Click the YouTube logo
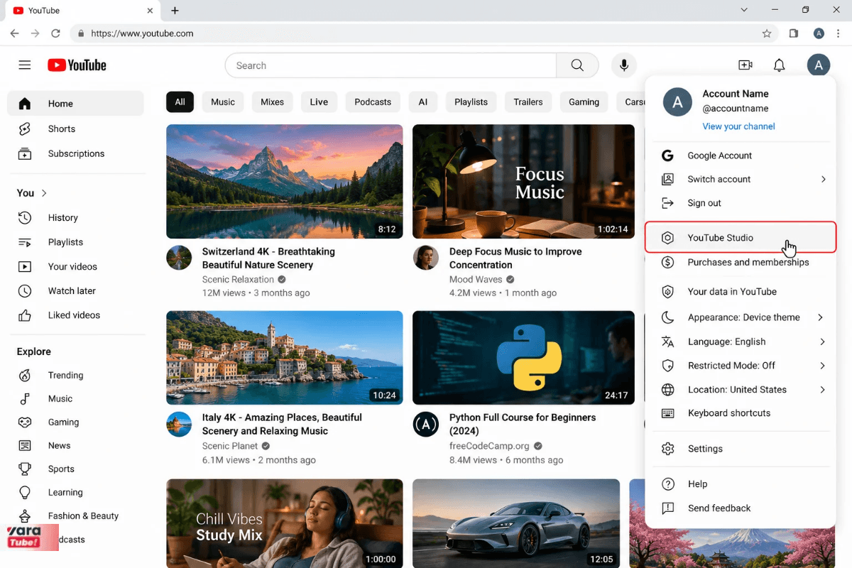The image size is (852, 568). 77,65
